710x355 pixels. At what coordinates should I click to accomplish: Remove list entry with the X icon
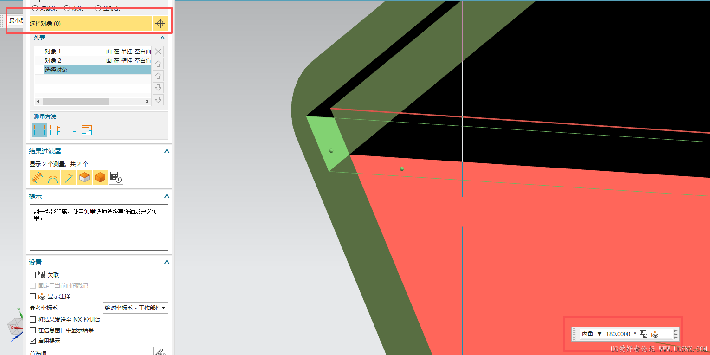pos(158,52)
